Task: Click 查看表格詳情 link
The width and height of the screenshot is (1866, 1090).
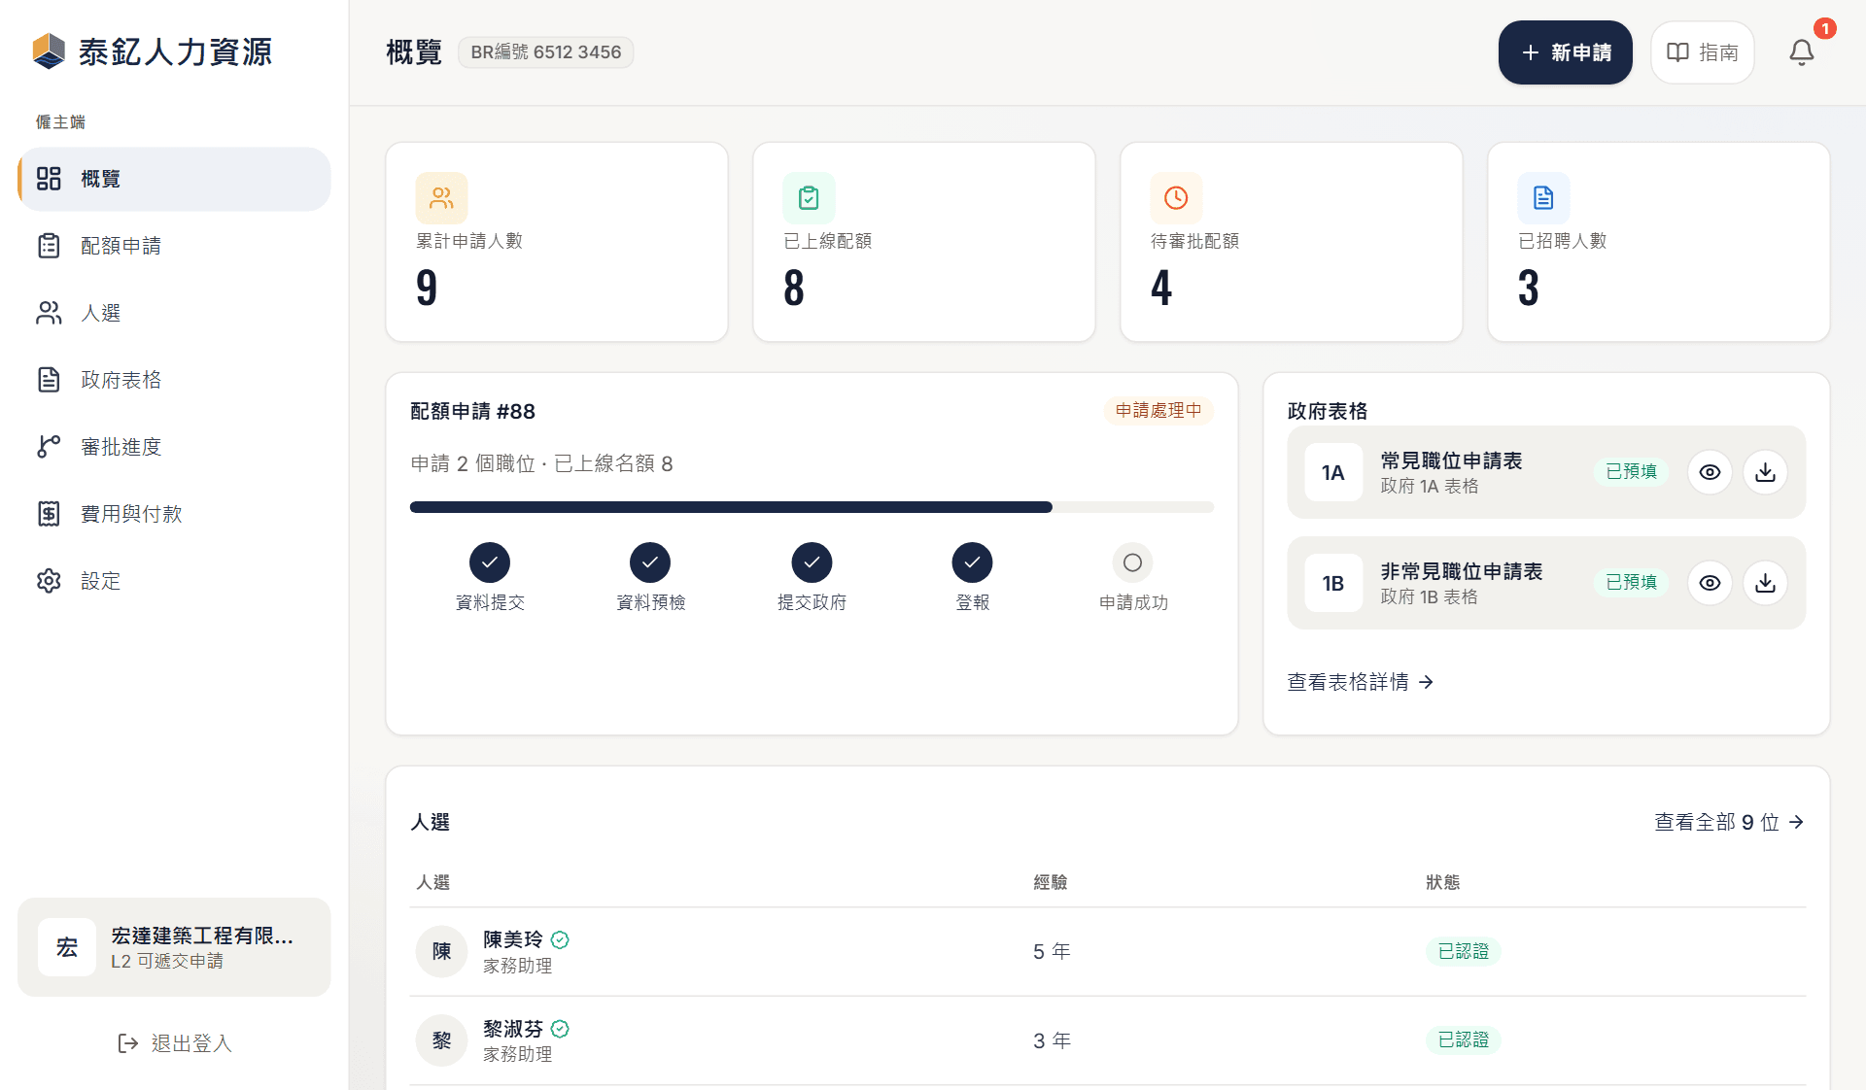Action: [x=1361, y=682]
